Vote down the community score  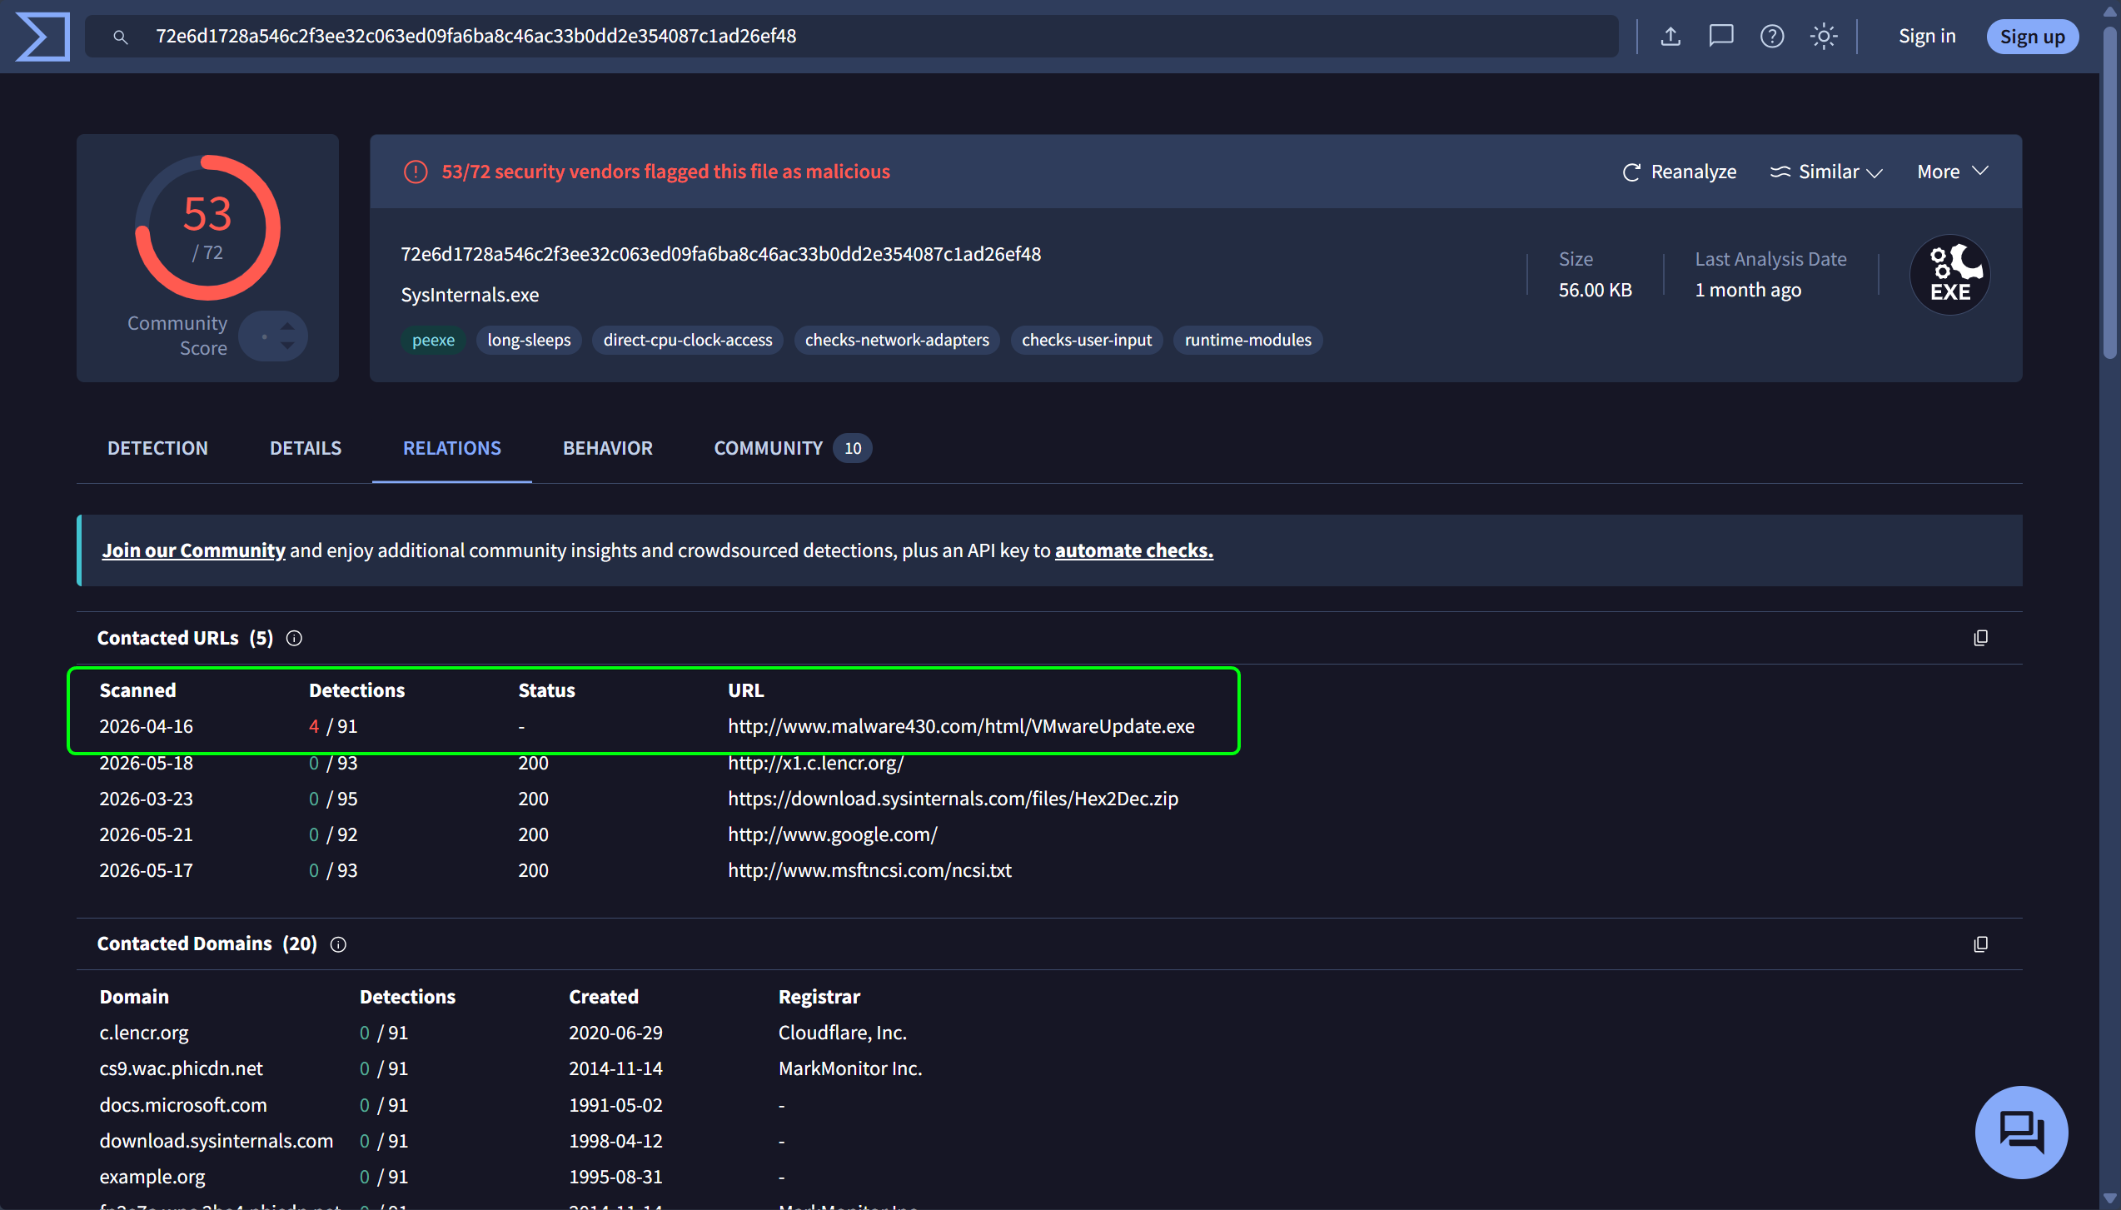287,346
